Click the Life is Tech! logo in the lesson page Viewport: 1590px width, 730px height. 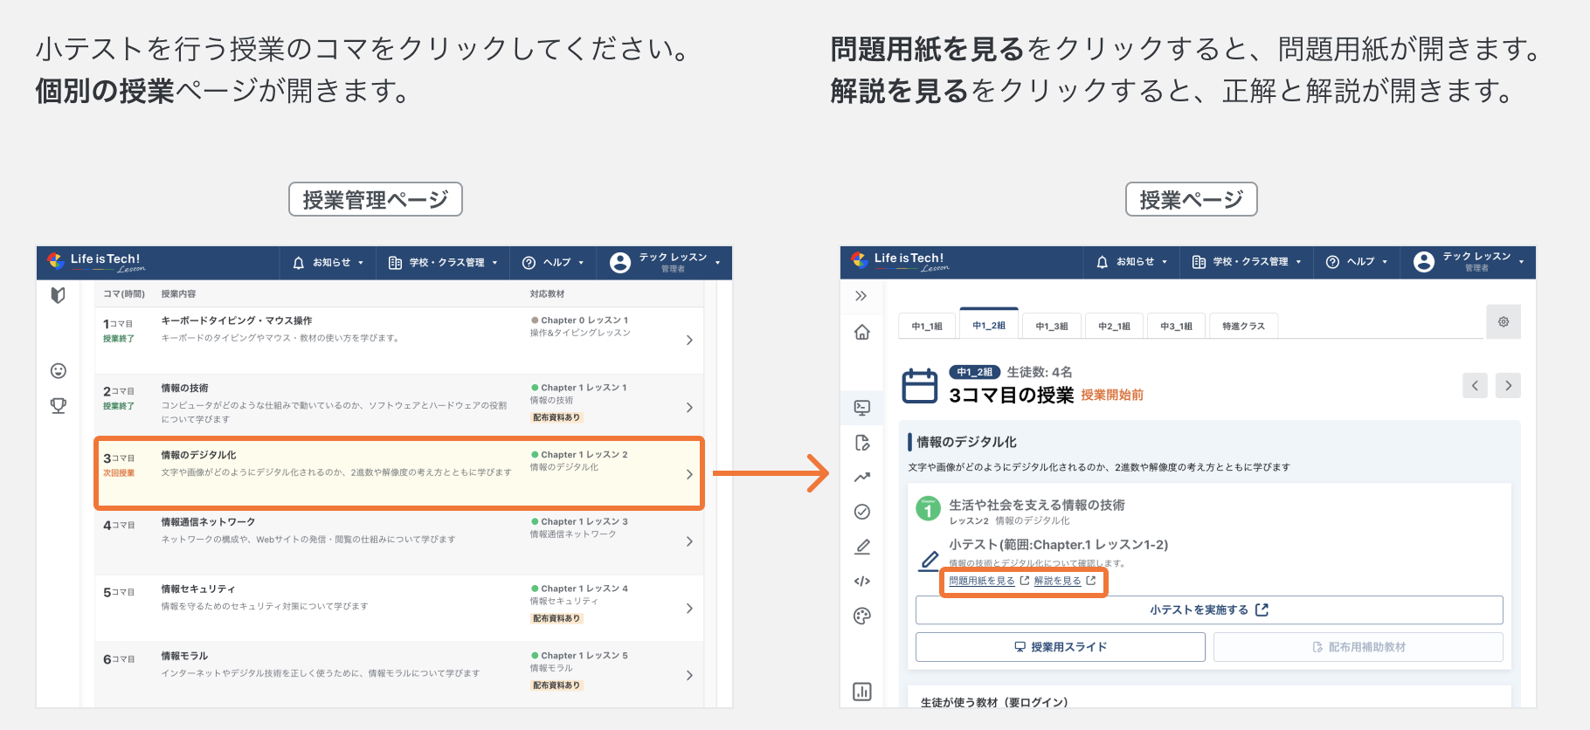pyautogui.click(x=899, y=262)
